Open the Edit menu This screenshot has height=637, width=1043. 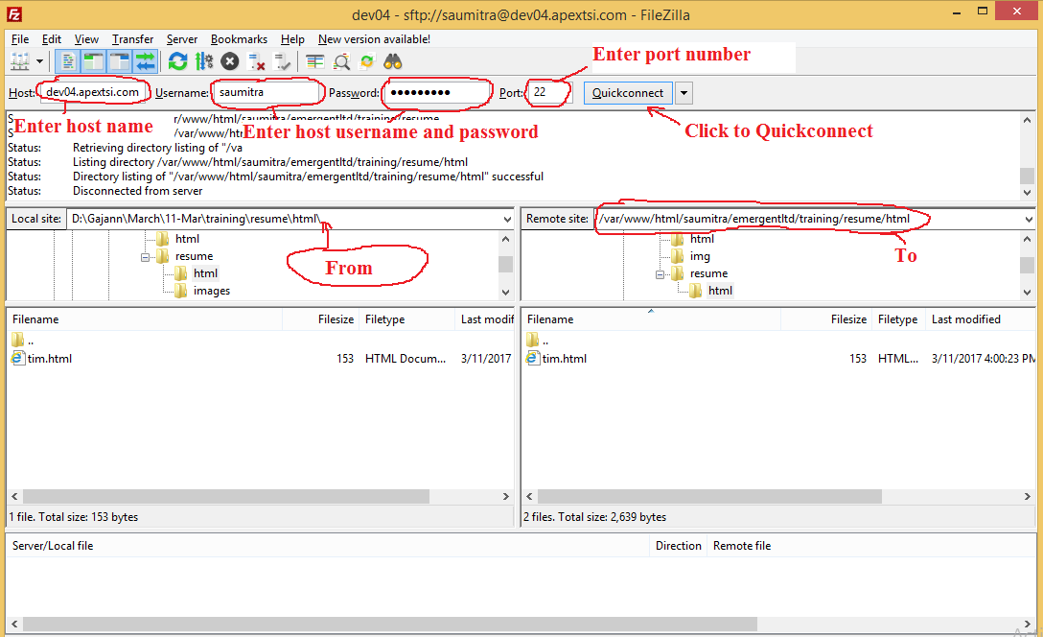[51, 39]
